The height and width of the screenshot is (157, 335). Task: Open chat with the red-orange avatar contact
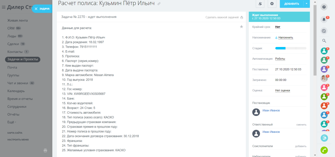[324, 106]
